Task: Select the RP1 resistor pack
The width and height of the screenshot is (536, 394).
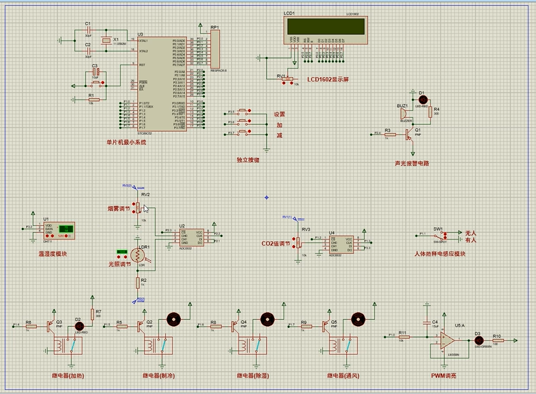Action: tap(214, 49)
